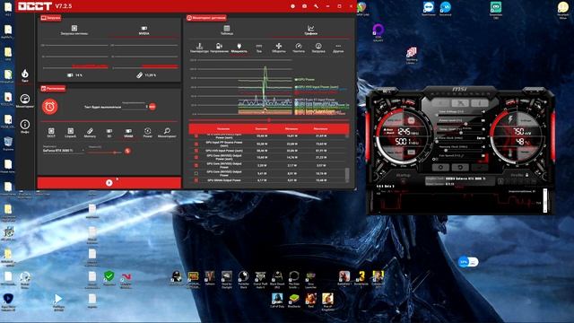Show current sensors in OCCT graph

click(259, 48)
